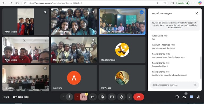Go forward in the browser
The width and height of the screenshot is (204, 104).
point(11,3)
